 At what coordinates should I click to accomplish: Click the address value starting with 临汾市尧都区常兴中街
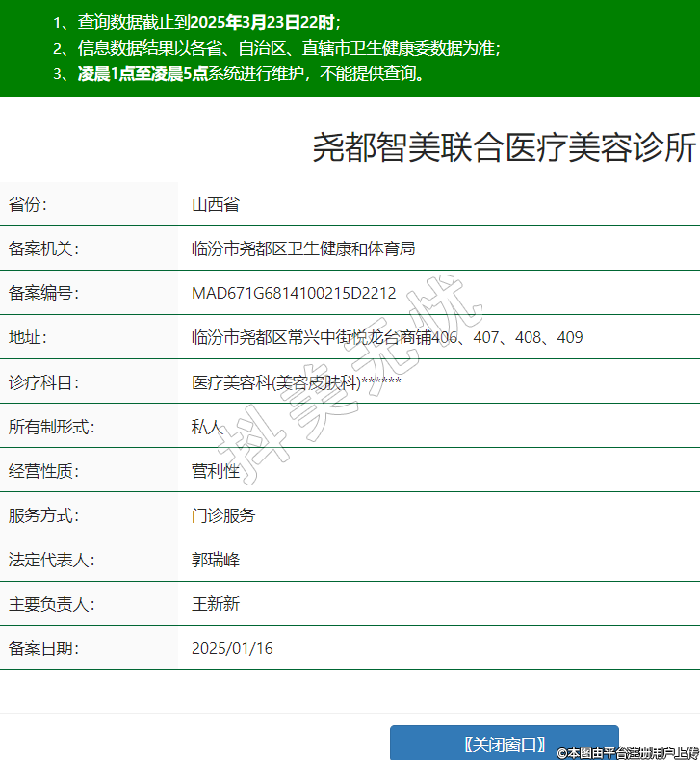pos(387,337)
